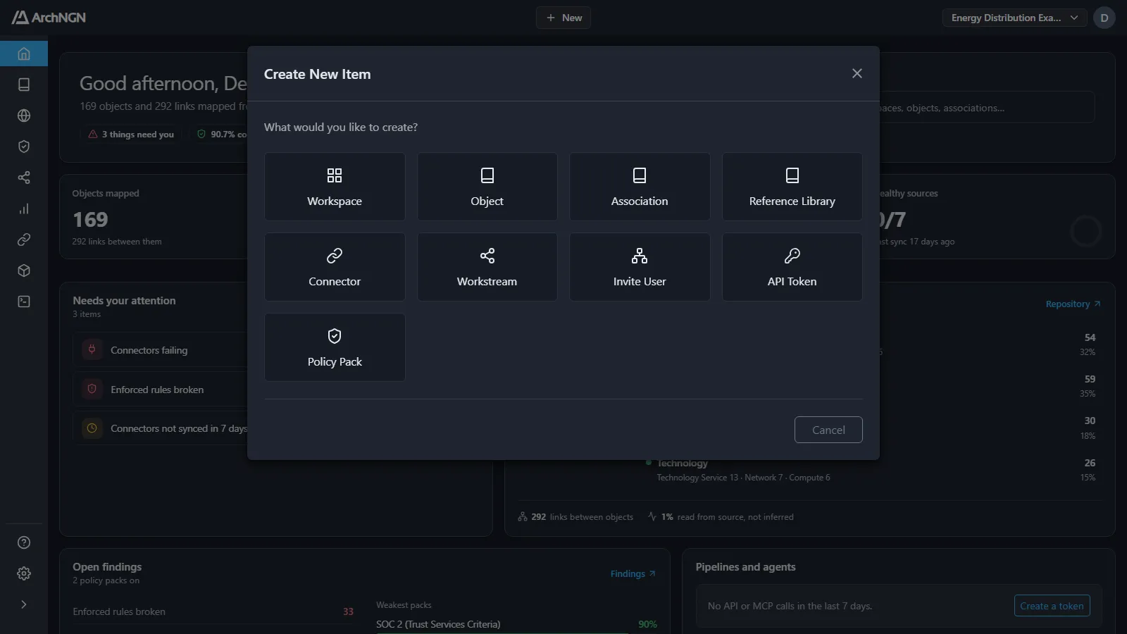Open the book icon in the left sidebar
The width and height of the screenshot is (1127, 634).
(24, 85)
